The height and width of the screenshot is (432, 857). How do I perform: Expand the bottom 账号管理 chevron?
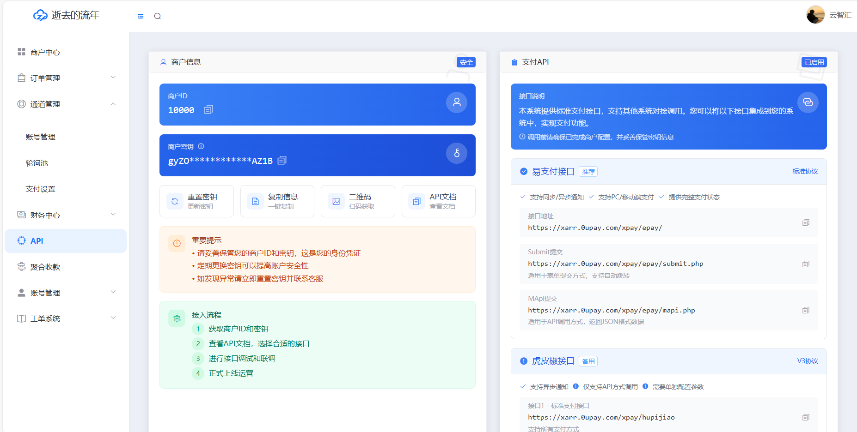pos(113,292)
